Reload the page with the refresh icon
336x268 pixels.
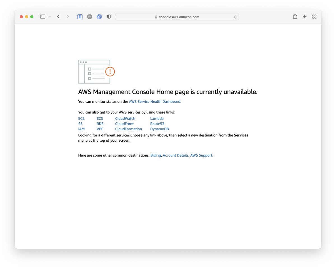(236, 17)
